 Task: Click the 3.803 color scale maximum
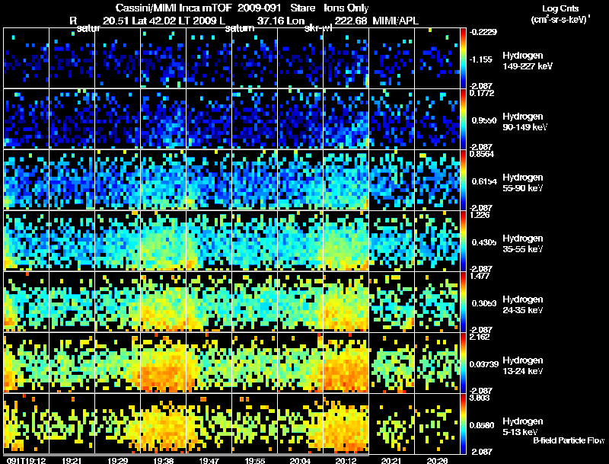(480, 398)
